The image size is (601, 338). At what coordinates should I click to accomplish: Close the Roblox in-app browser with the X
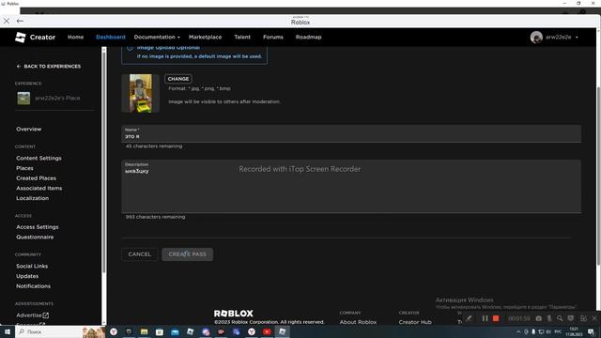pos(7,21)
